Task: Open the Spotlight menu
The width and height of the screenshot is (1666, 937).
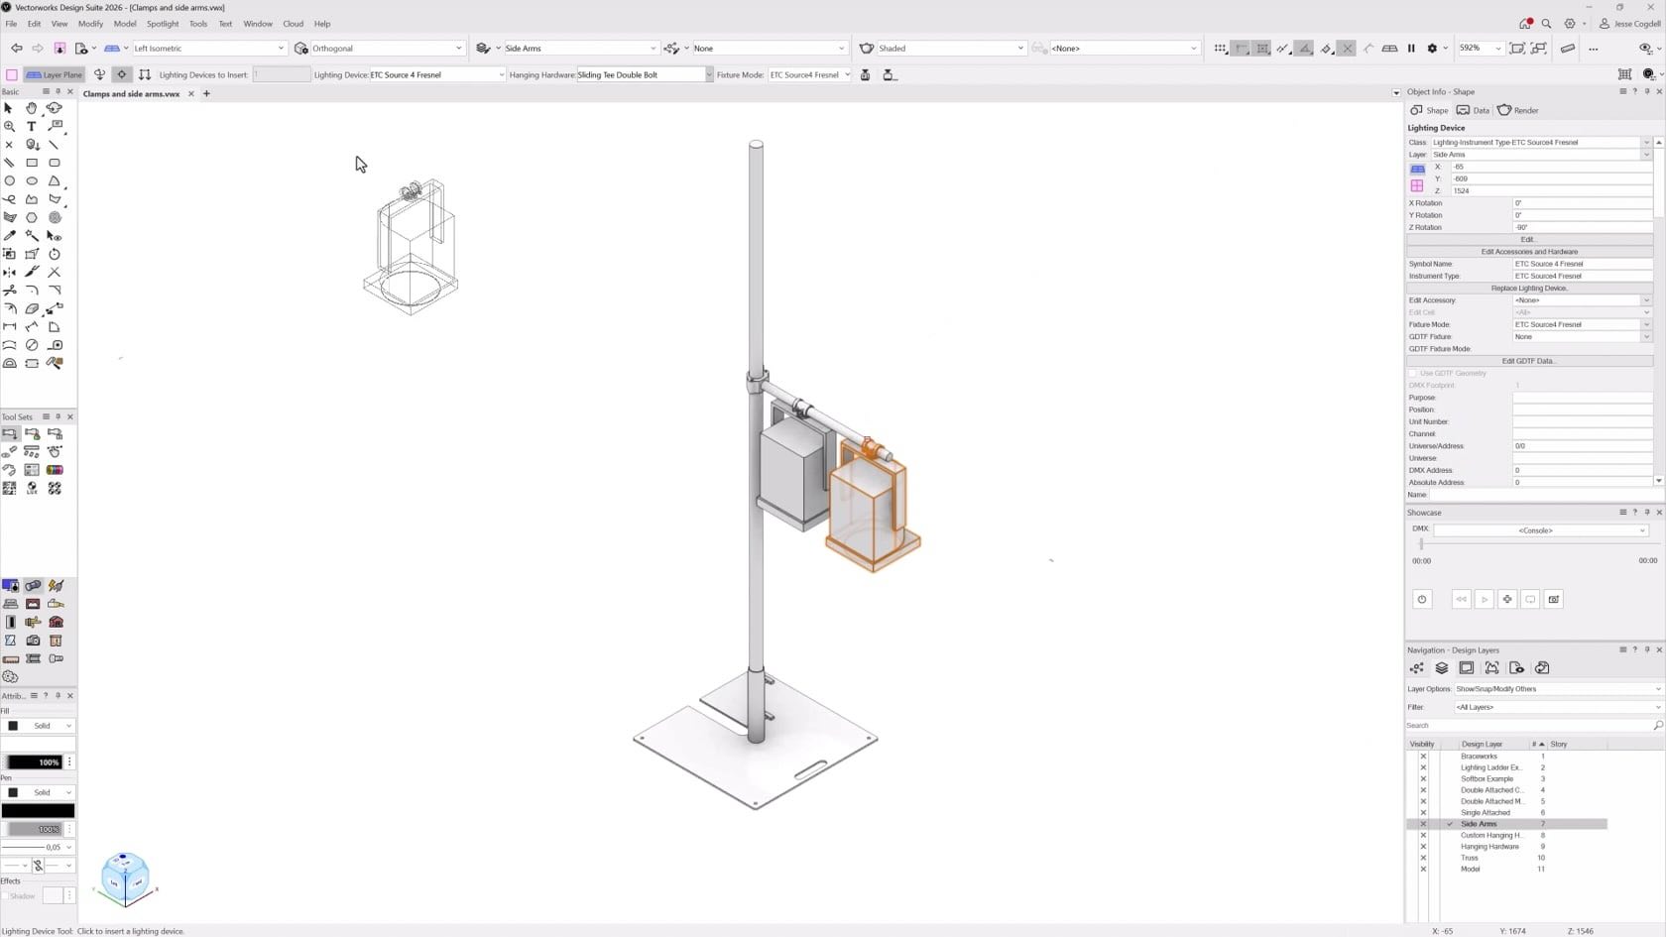Action: click(x=163, y=24)
